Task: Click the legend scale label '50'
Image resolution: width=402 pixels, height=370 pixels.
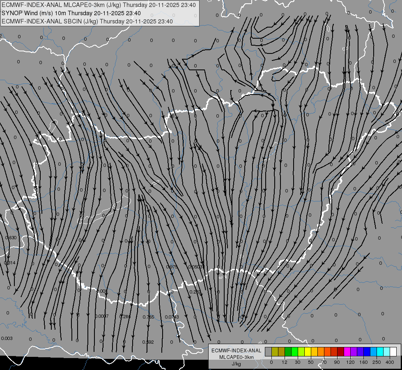Action: (x=311, y=362)
